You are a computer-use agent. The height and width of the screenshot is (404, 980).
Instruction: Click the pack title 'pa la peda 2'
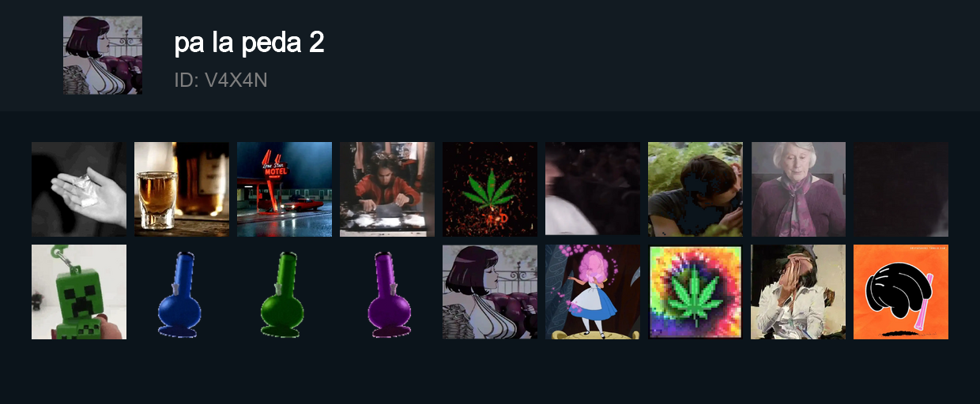(x=249, y=43)
